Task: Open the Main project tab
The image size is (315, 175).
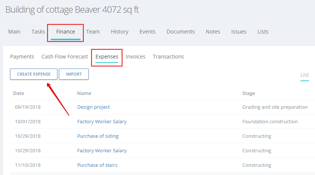Action: (x=14, y=32)
